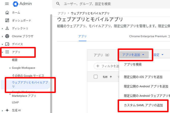This screenshot has height=113, width=170.
Task: Click the plus icon in フィルタを追加
Action: coord(98,66)
